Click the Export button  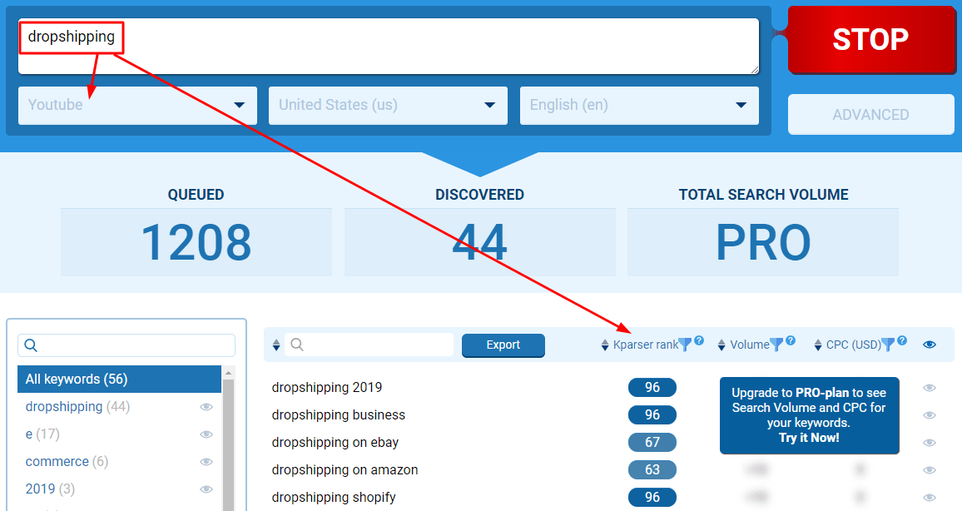(x=503, y=345)
